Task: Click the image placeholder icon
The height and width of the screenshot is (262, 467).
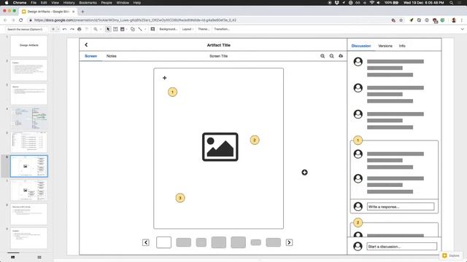Action: (x=220, y=147)
